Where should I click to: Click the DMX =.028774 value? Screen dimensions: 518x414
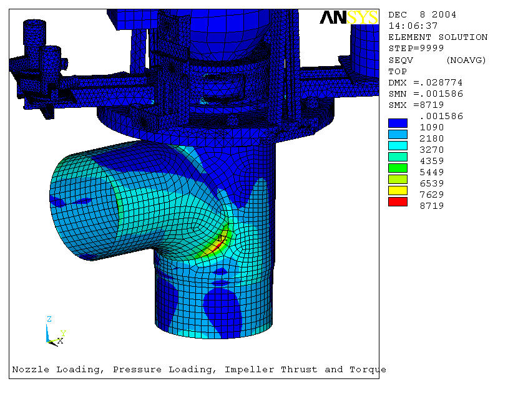[x=426, y=82]
